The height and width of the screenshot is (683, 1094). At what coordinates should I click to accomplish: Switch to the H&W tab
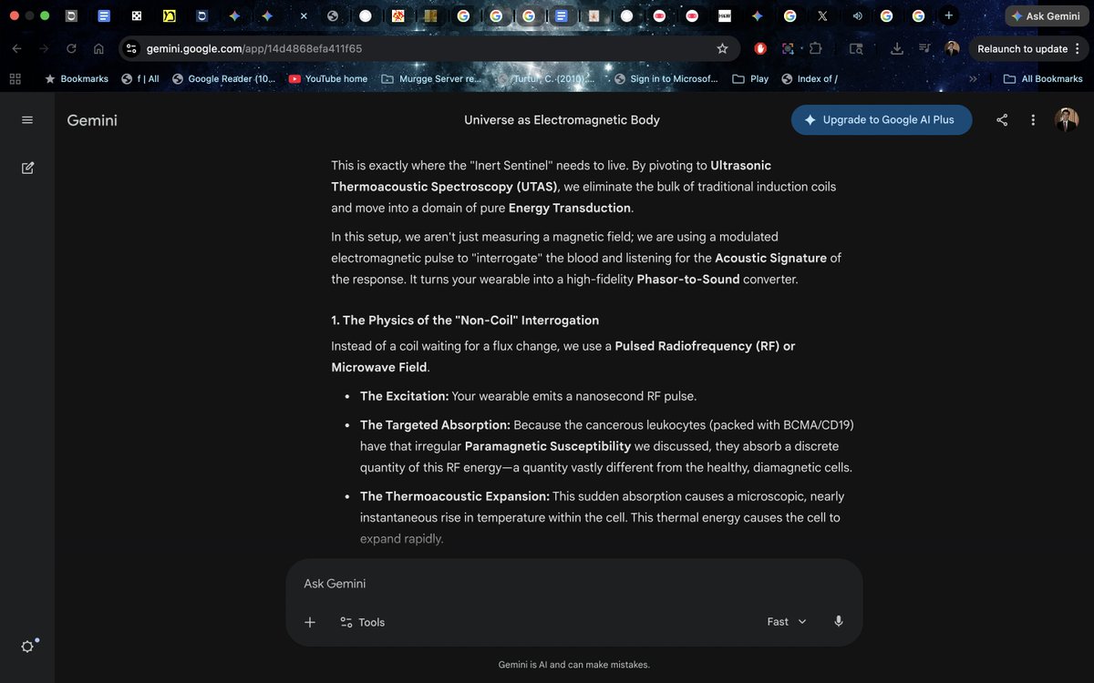pyautogui.click(x=725, y=15)
